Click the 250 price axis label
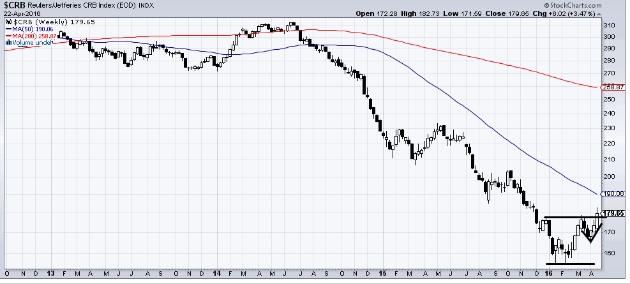This screenshot has height=284, width=630. [608, 99]
